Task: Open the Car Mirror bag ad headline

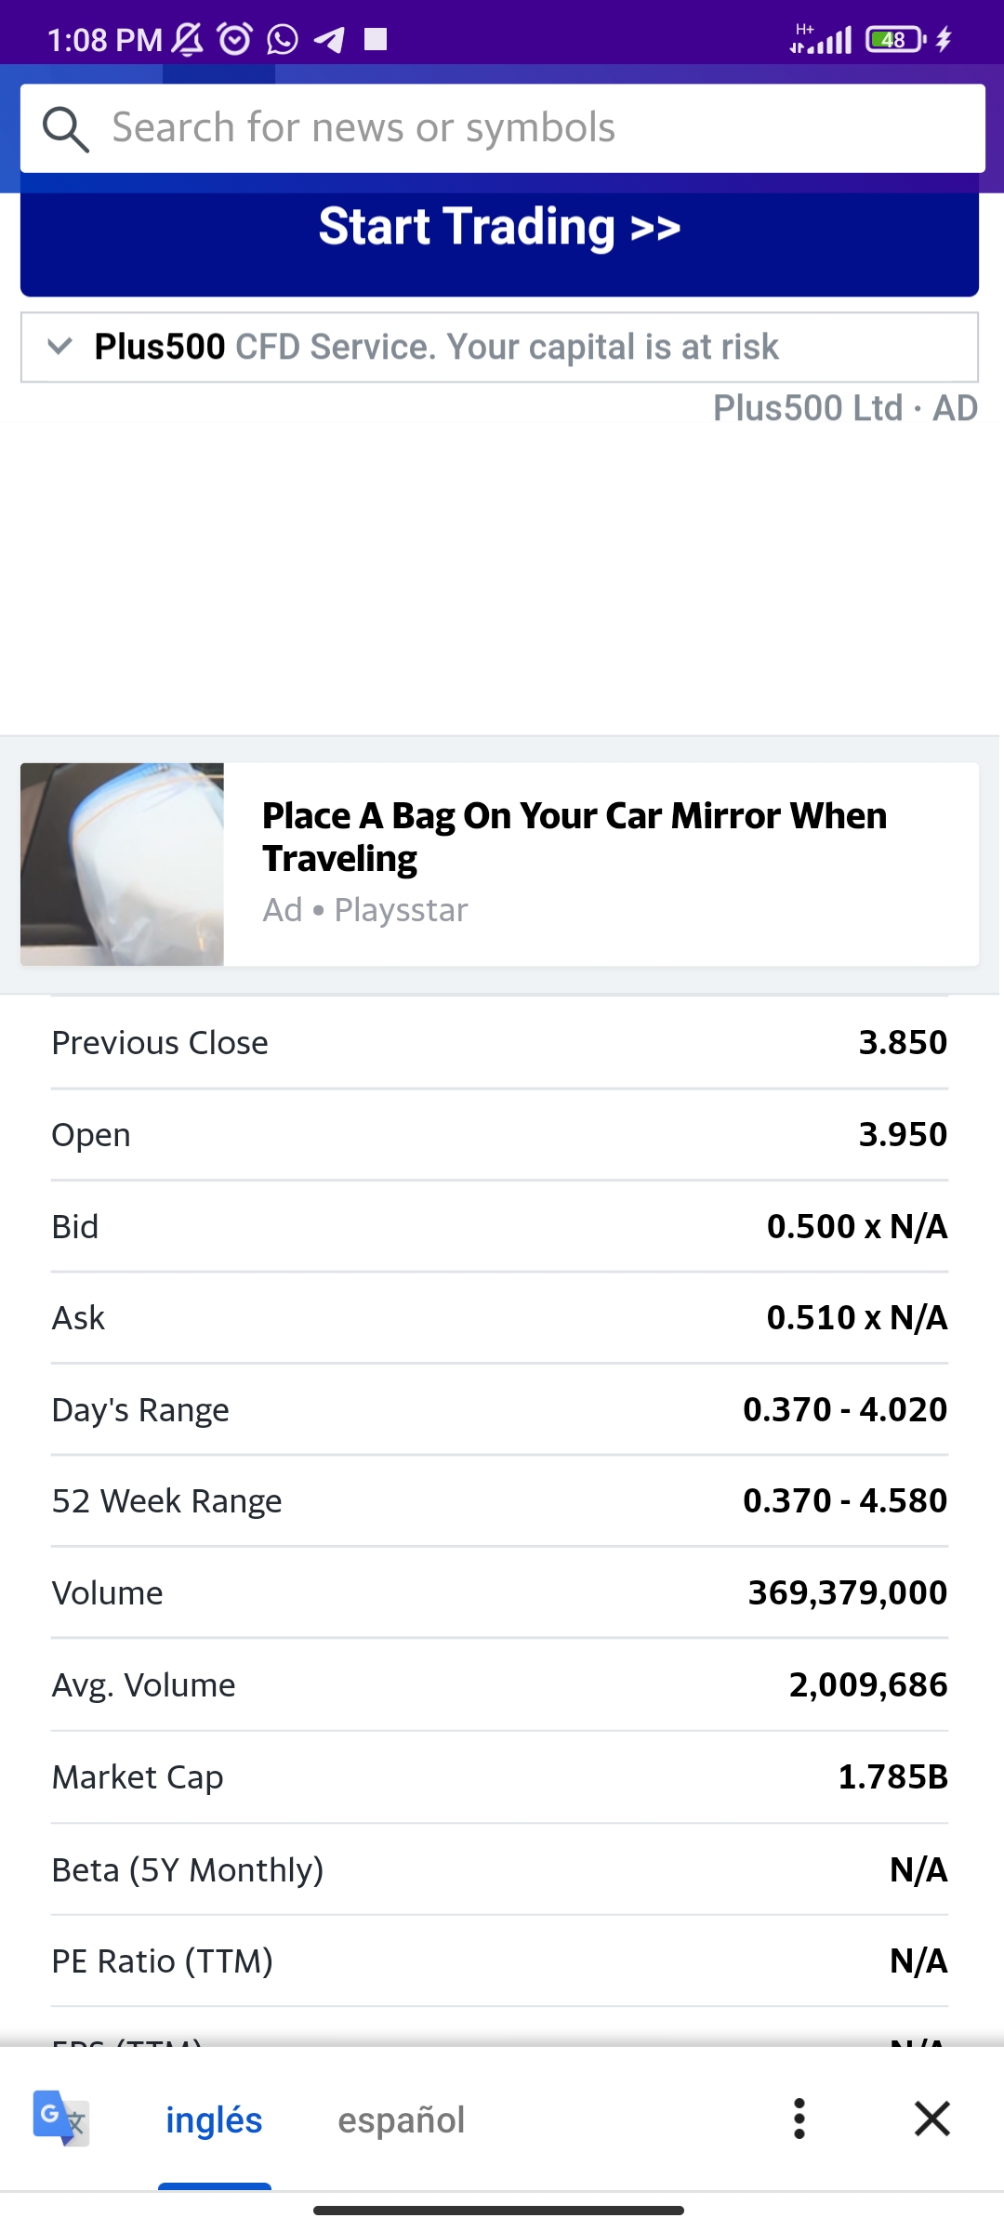Action: [574, 837]
